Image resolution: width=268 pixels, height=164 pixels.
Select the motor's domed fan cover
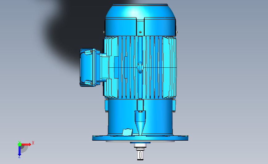140,20
